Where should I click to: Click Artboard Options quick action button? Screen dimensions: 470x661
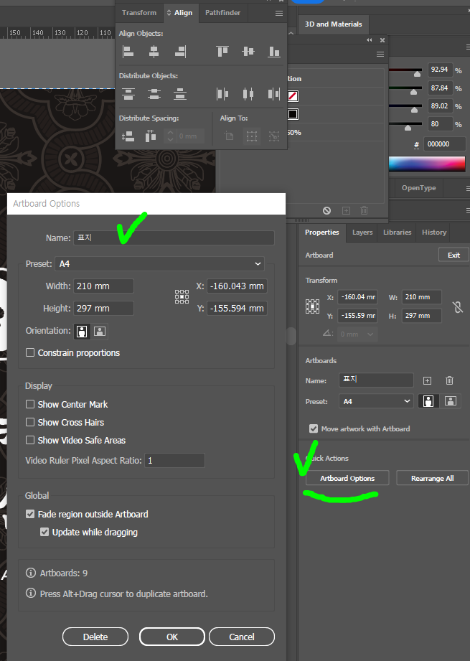(x=347, y=478)
